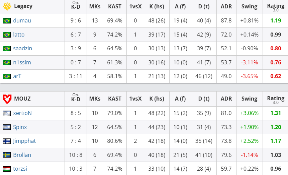288x175 pixels.
Task: Click the MOUZ team name header
Action: pyautogui.click(x=22, y=99)
